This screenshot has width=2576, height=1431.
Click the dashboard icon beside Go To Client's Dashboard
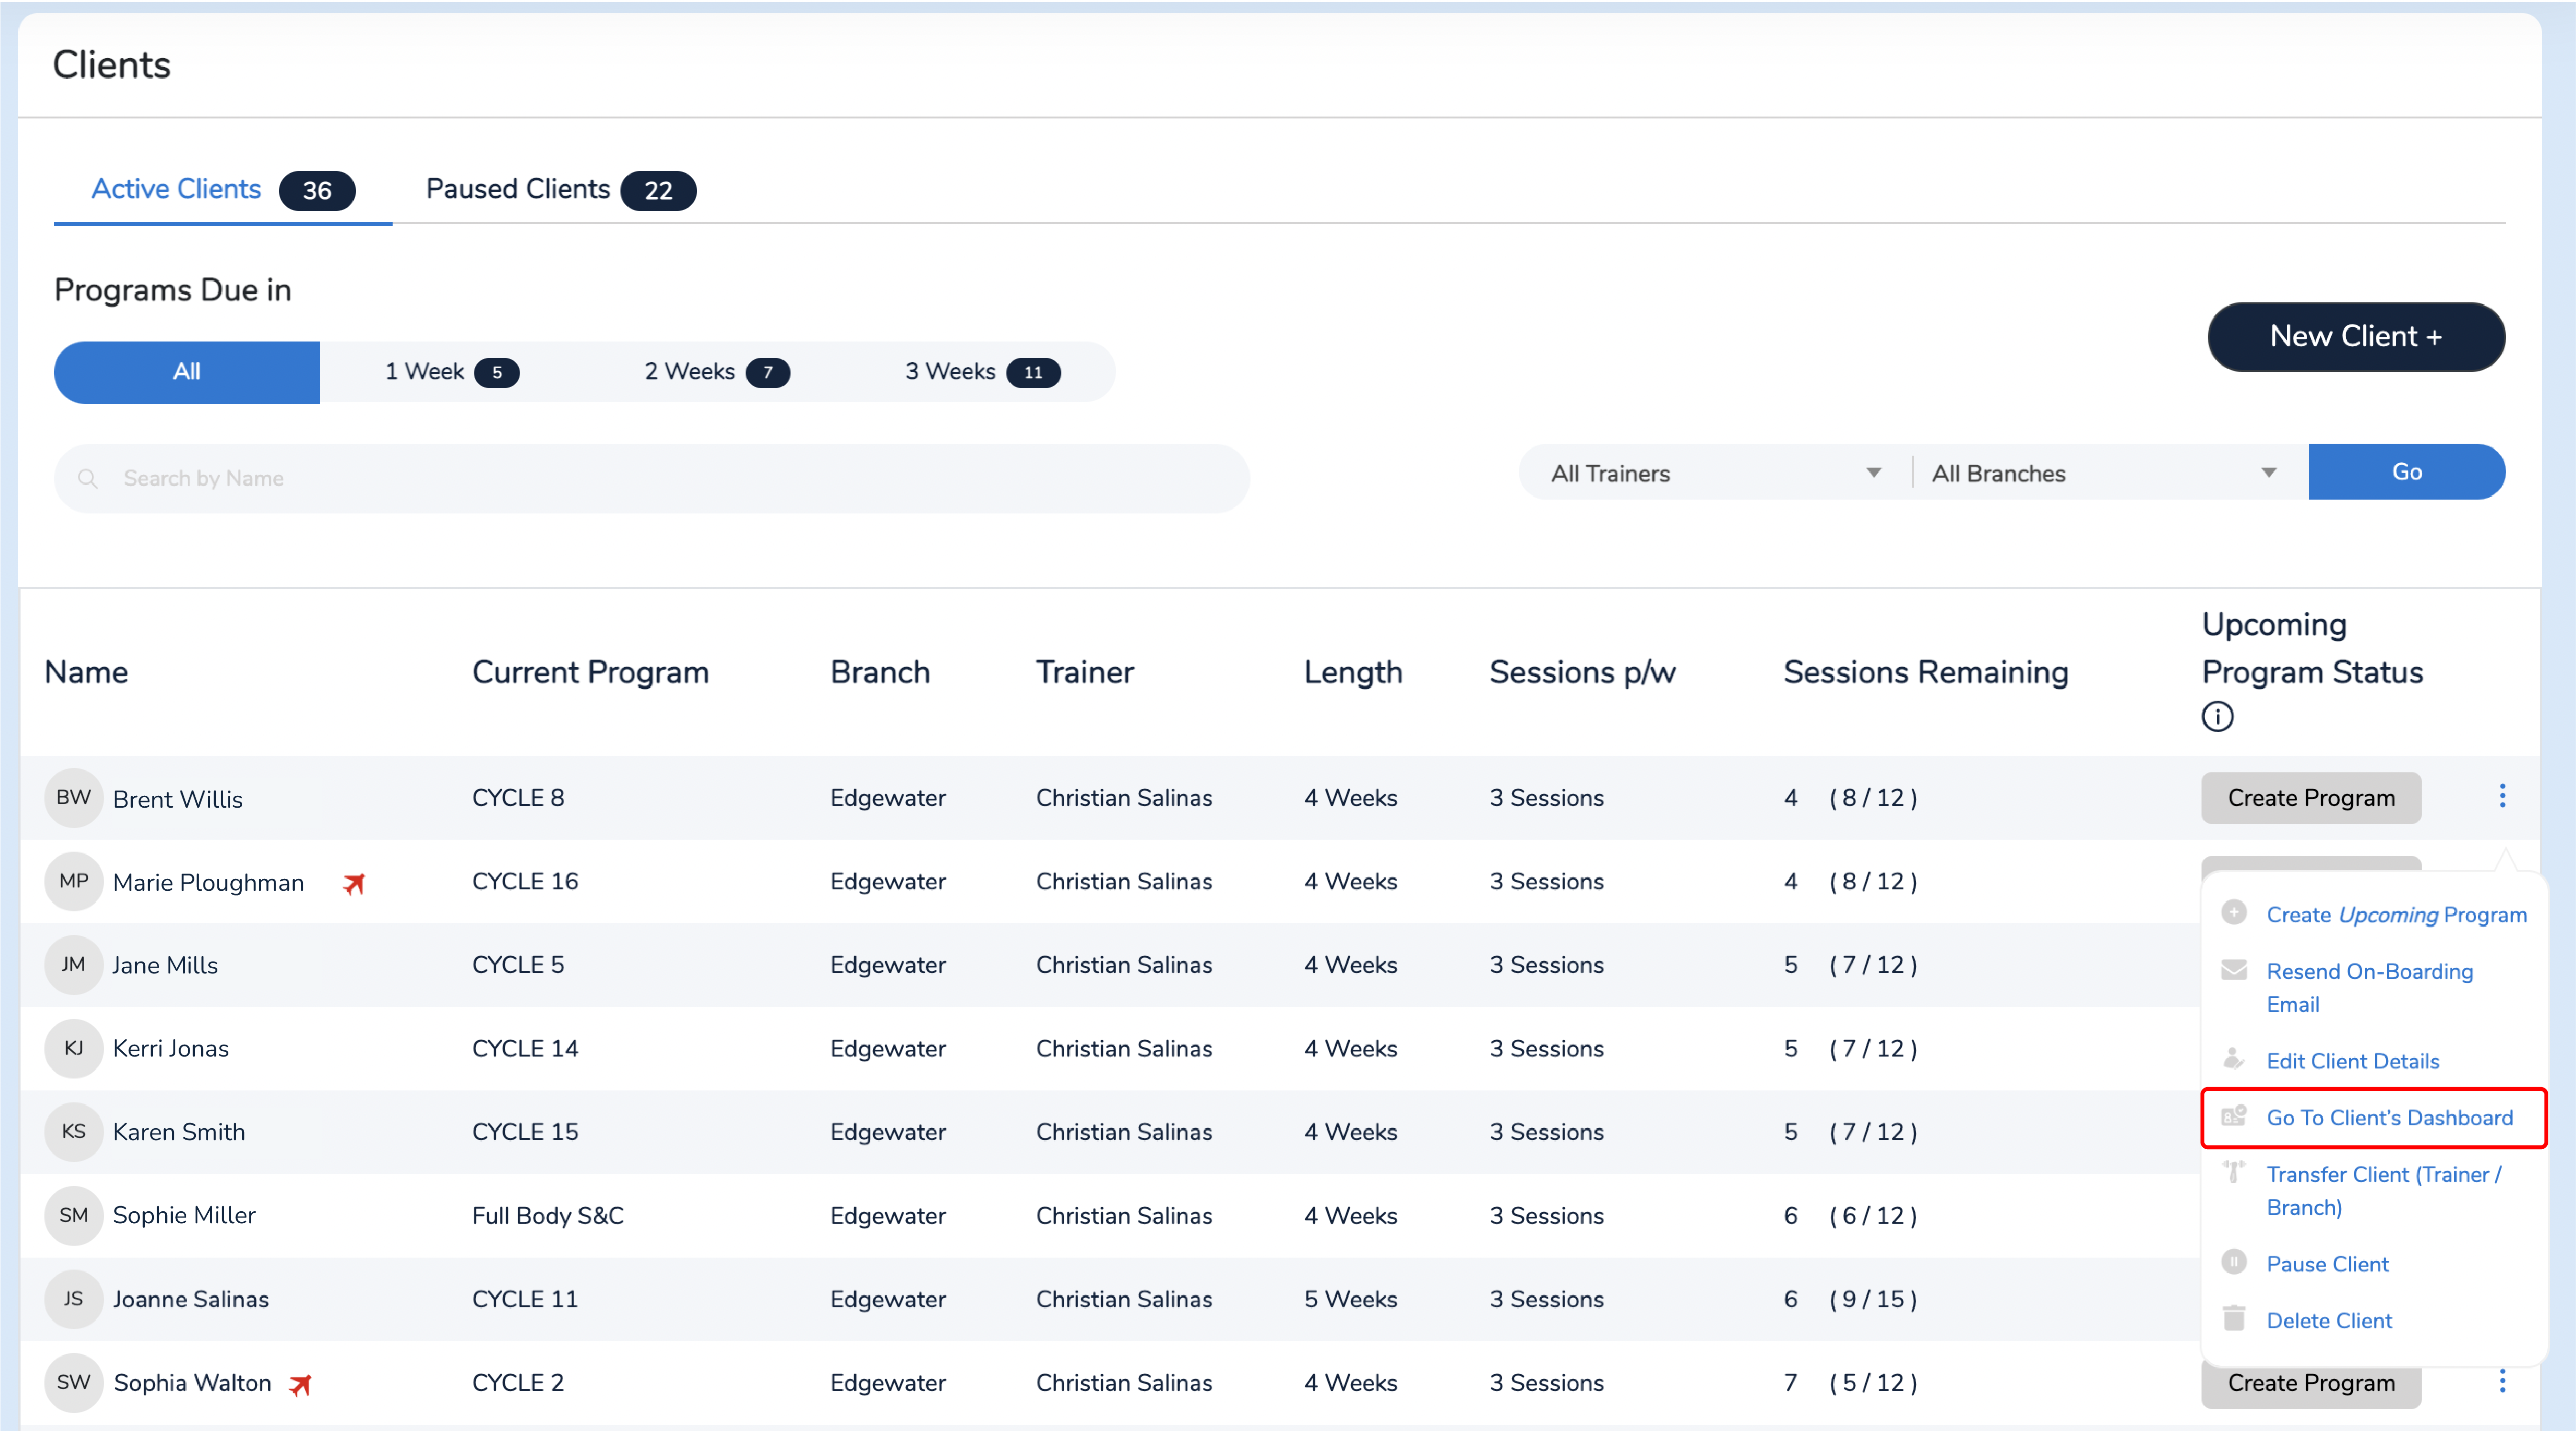tap(2234, 1116)
